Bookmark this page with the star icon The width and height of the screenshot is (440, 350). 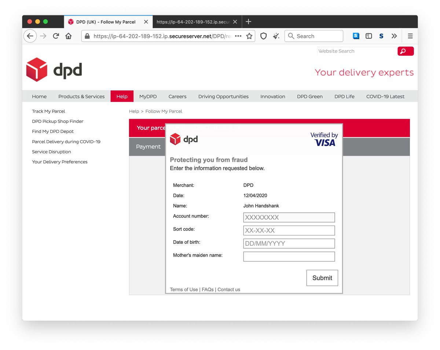click(249, 36)
